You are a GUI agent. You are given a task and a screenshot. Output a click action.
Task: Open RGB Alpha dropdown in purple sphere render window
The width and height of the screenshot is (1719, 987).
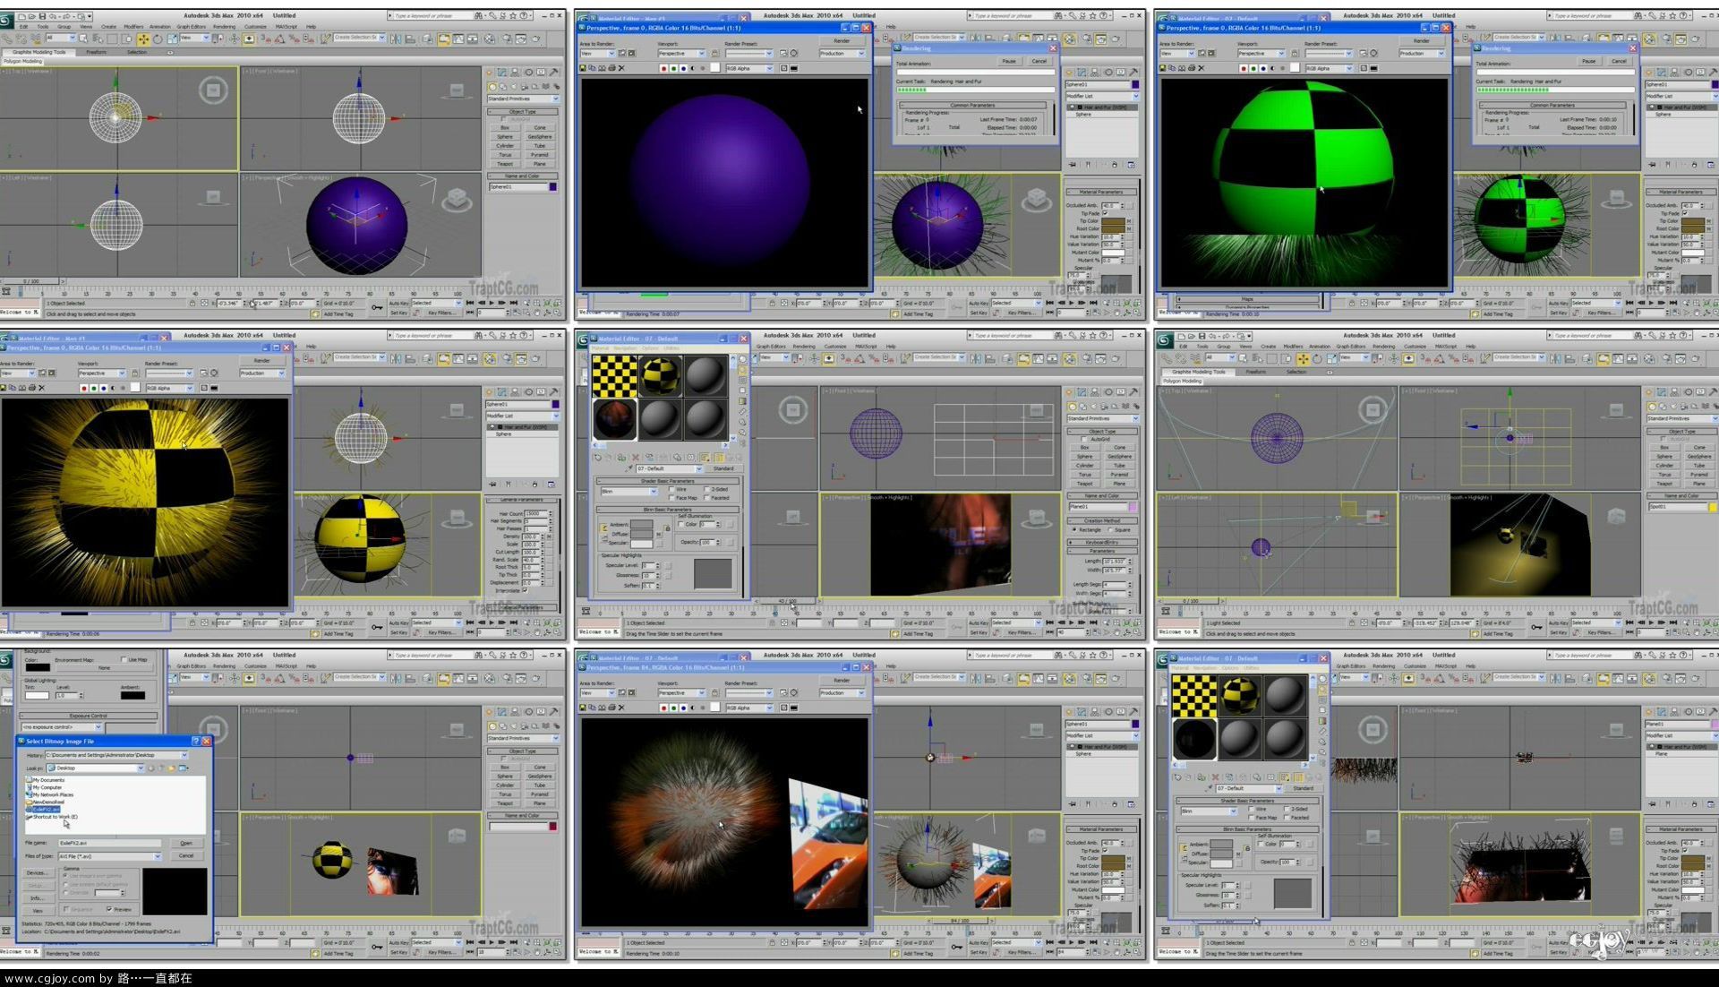click(749, 68)
